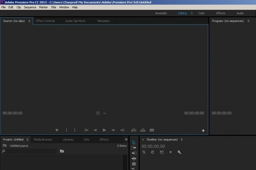Export frame with camera icon
The image size is (256, 170).
click(152, 130)
